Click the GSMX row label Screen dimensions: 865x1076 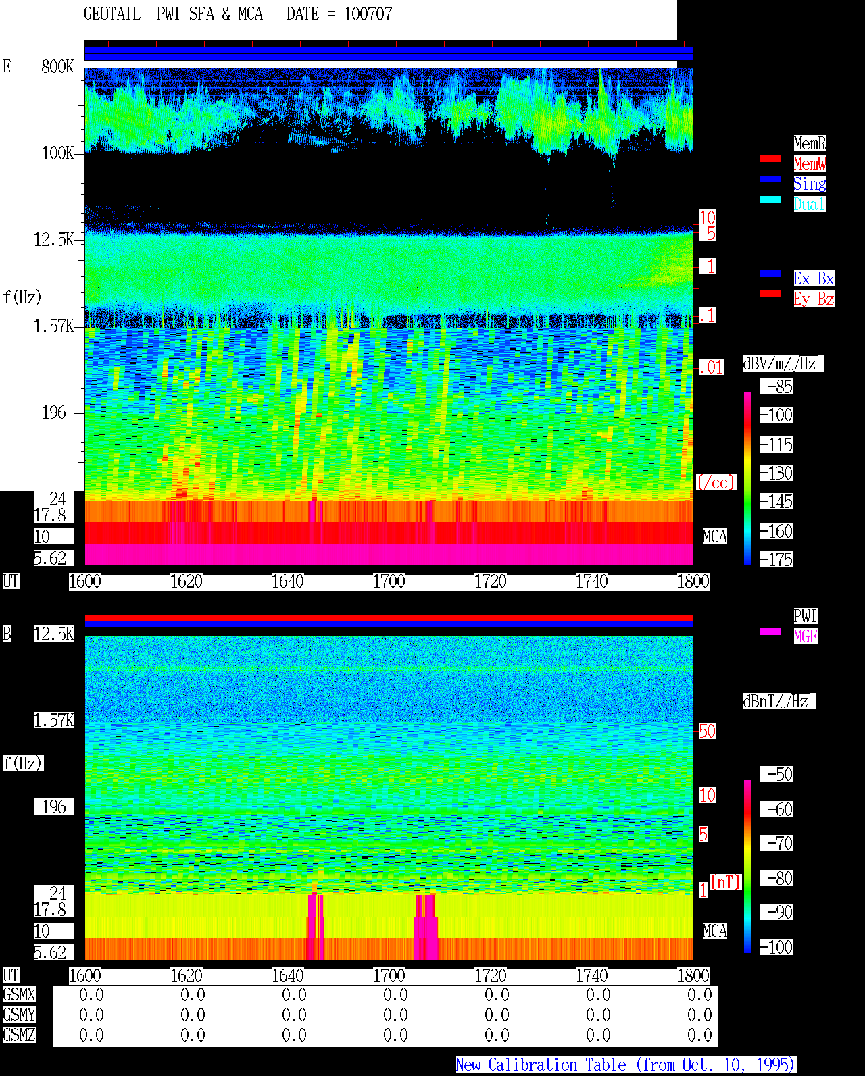point(19,995)
